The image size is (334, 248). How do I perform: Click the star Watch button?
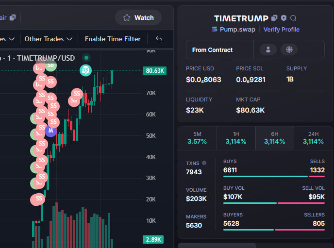point(138,17)
